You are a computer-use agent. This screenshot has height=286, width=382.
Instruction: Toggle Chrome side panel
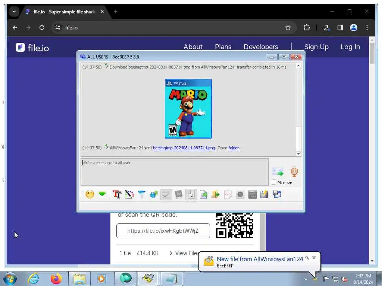[340, 28]
